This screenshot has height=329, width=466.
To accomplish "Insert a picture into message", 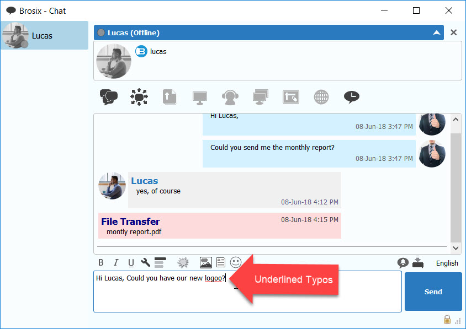I will point(205,262).
